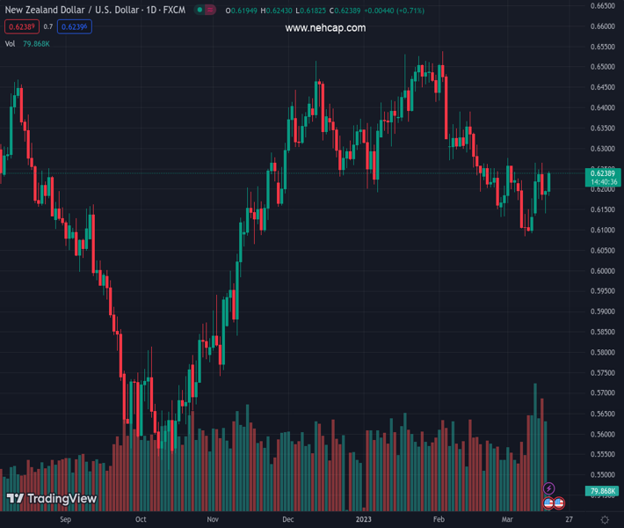The image size is (624, 528).
Task: Click the blue buy price button
Action: (x=74, y=27)
